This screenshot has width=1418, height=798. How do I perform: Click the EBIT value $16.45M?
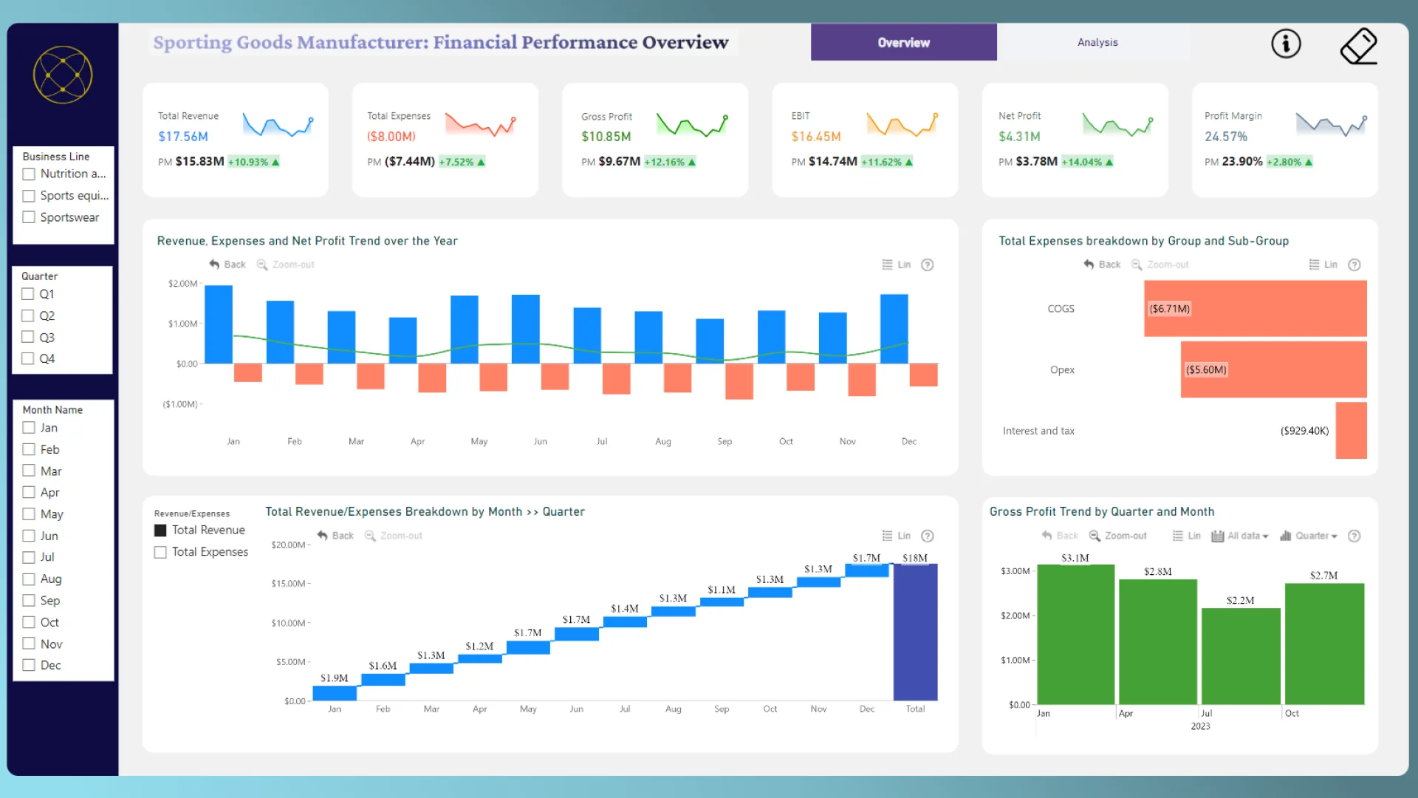(x=816, y=137)
